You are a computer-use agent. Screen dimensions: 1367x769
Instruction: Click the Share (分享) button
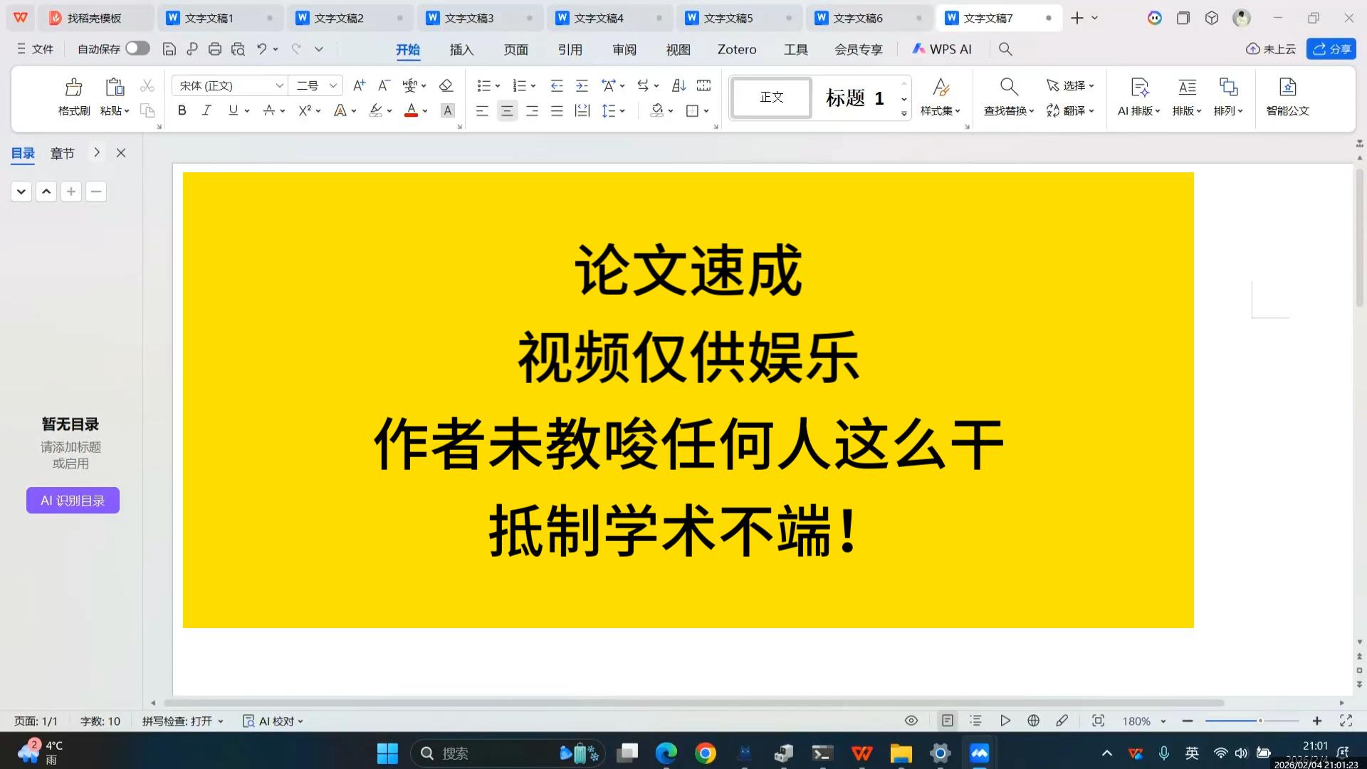(x=1331, y=49)
